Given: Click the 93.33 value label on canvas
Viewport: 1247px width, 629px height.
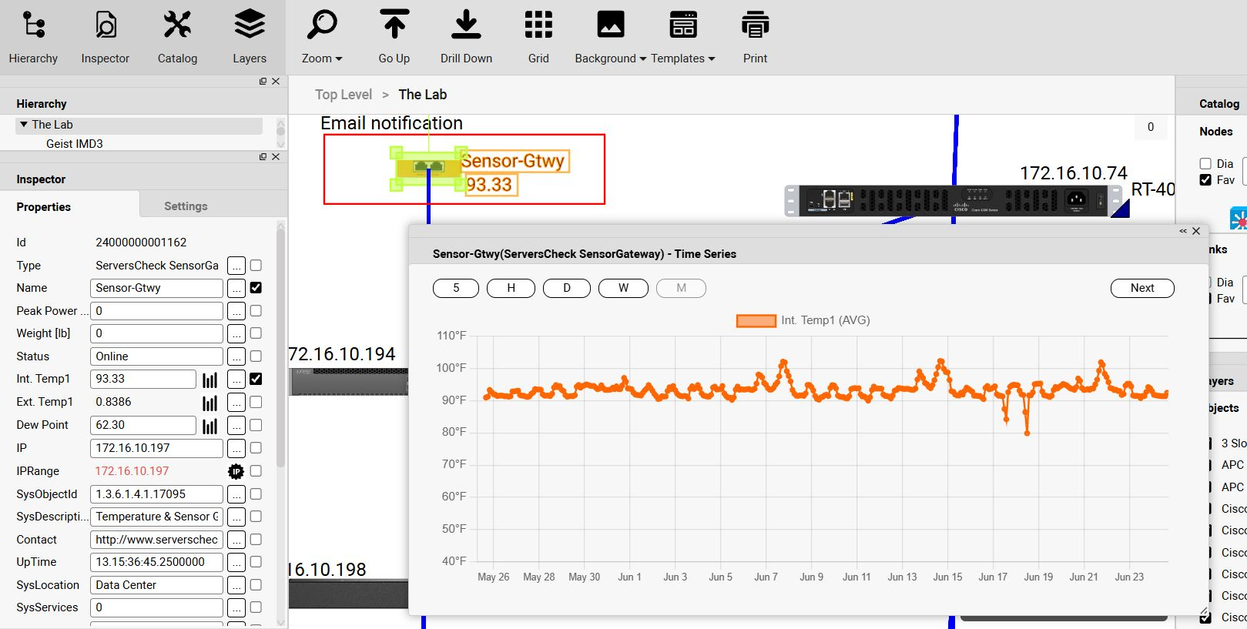Looking at the screenshot, I should tap(490, 185).
